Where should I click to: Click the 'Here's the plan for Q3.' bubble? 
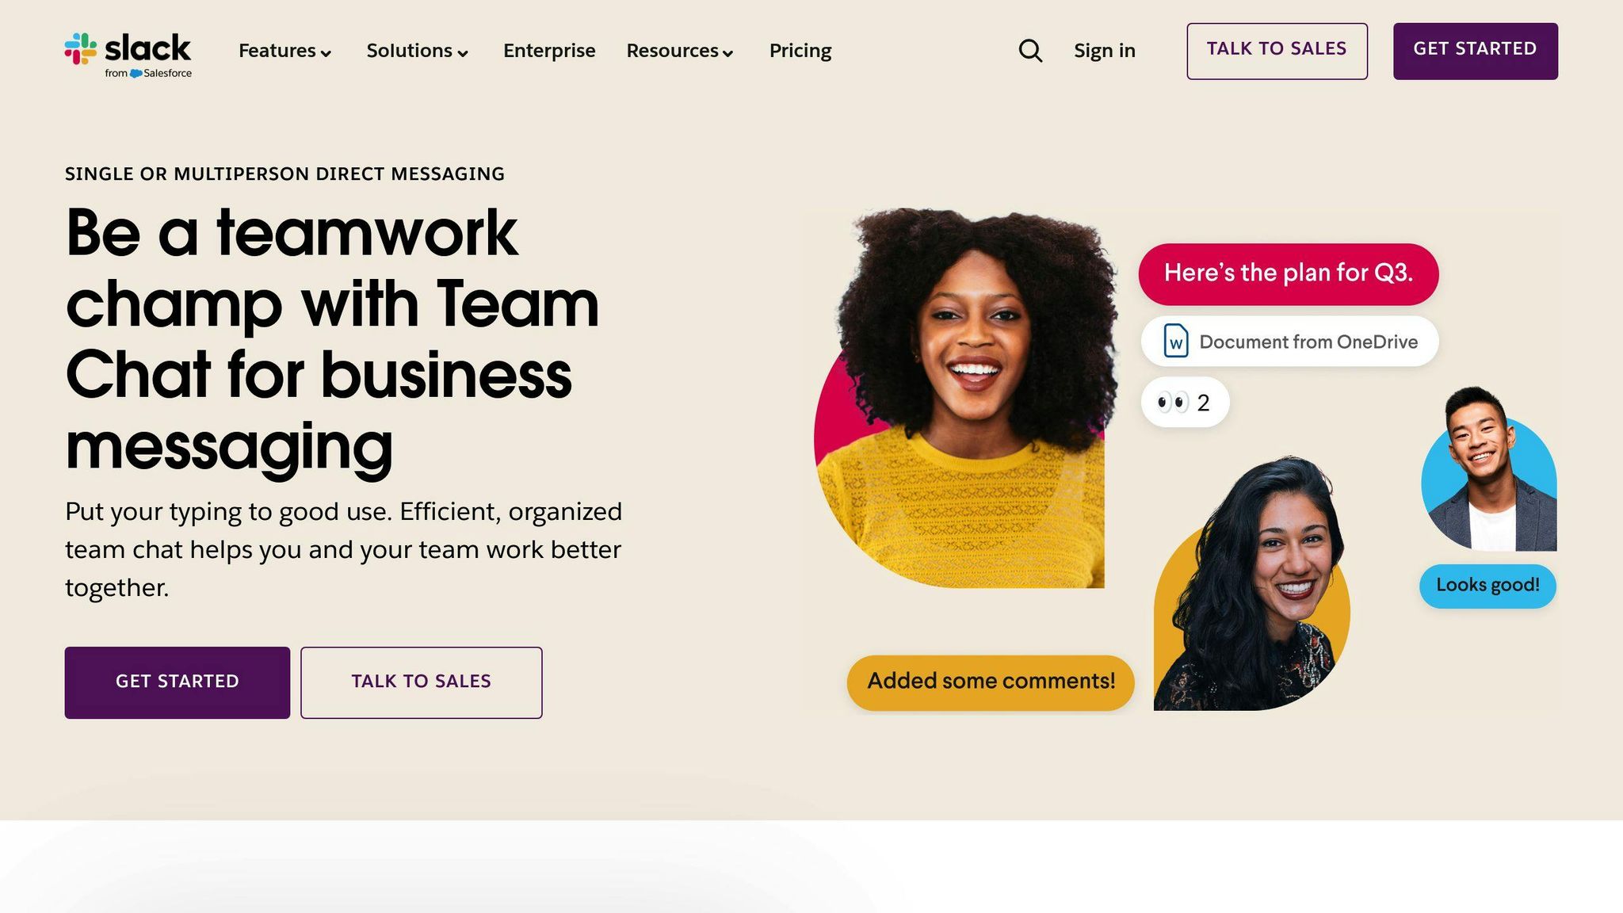tap(1289, 273)
